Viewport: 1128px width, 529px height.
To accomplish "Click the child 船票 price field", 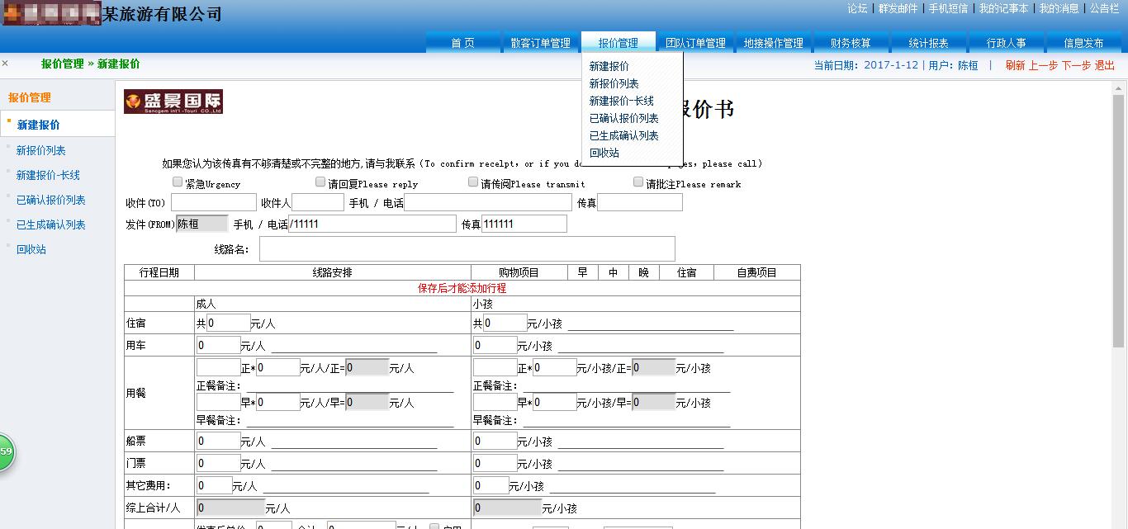I will pyautogui.click(x=495, y=442).
